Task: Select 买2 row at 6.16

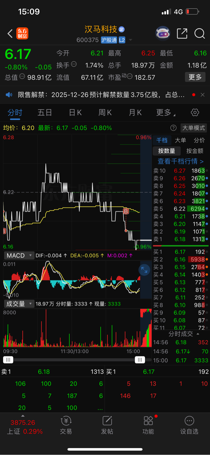Action: (180, 259)
